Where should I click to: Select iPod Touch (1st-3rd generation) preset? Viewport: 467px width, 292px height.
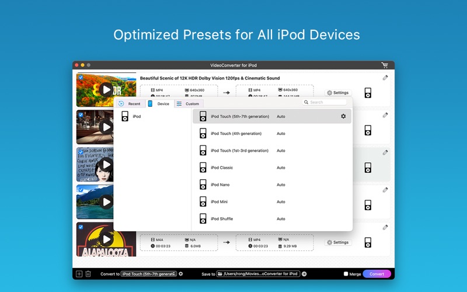coord(272,151)
